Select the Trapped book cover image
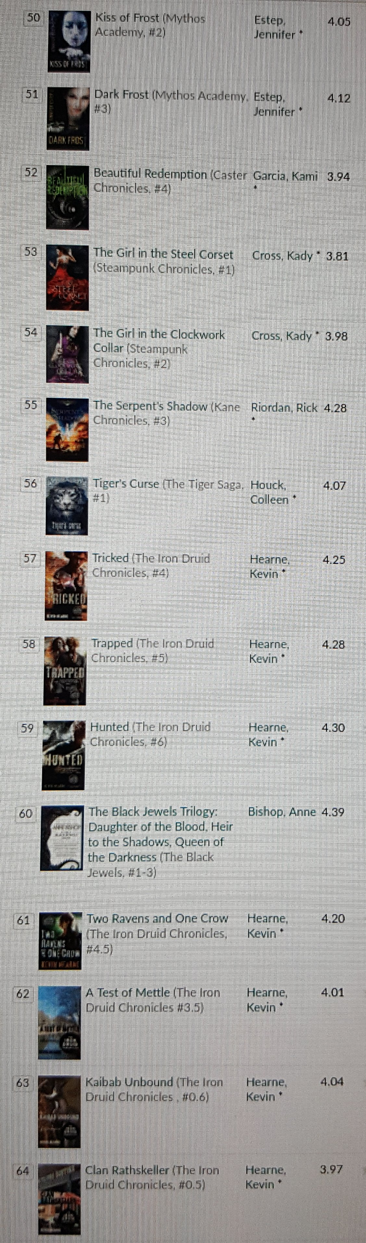This screenshot has width=366, height=1243. click(65, 671)
